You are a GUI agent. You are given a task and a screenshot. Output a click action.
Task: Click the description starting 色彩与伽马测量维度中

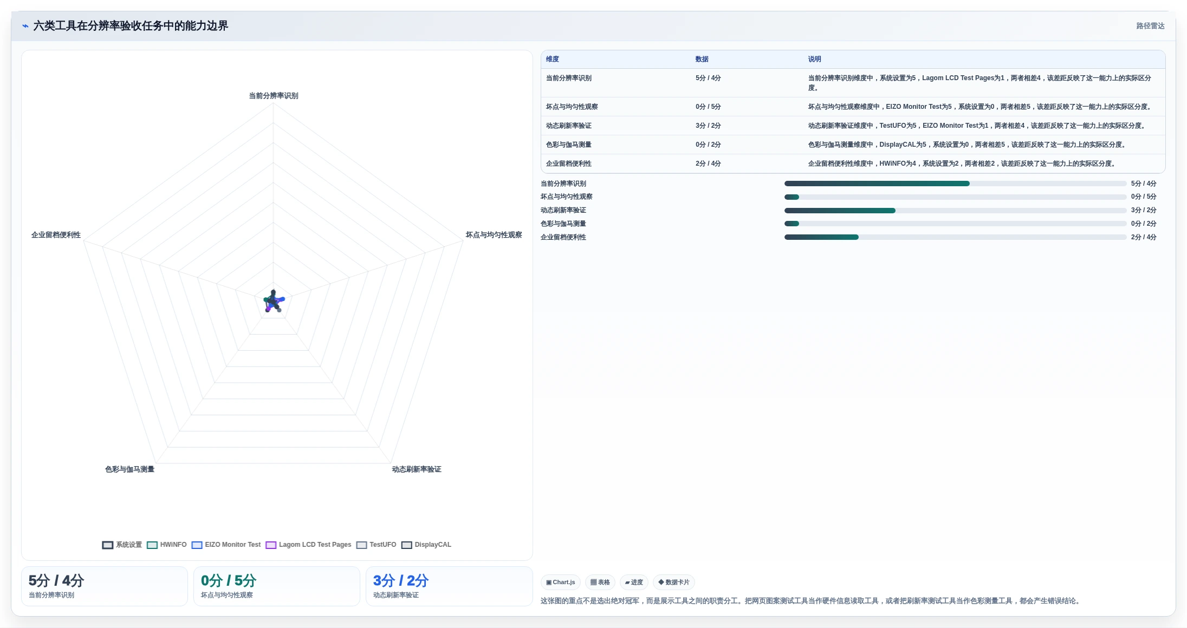click(x=968, y=145)
